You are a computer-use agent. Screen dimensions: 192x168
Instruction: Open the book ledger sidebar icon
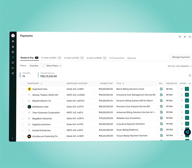(x=13, y=63)
